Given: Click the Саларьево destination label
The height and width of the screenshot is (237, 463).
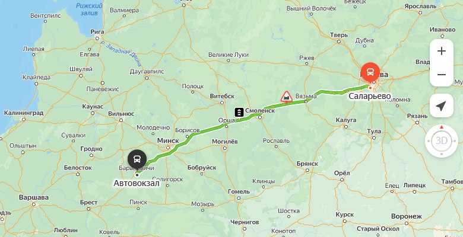Looking at the screenshot, I should [x=370, y=97].
